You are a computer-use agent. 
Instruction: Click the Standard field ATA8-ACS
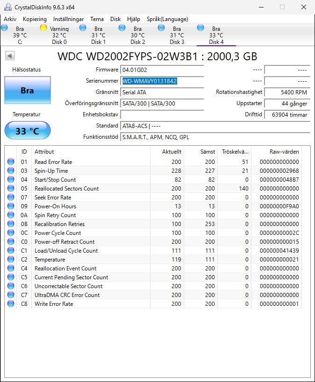(215, 126)
